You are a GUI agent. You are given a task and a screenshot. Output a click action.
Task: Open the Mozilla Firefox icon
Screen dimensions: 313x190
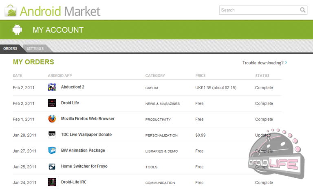click(x=52, y=119)
